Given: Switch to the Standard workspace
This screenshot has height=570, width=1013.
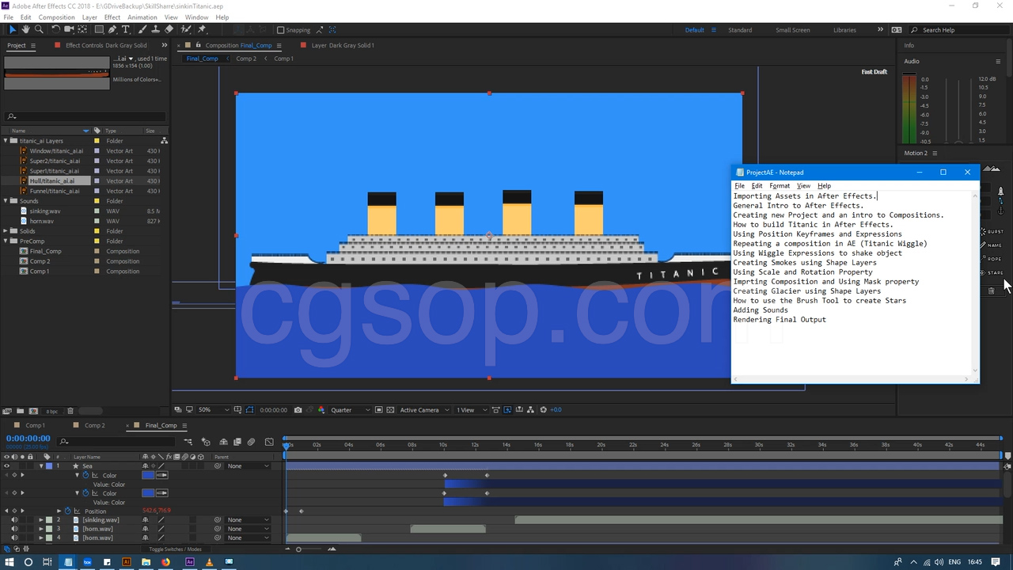Looking at the screenshot, I should click(x=740, y=30).
